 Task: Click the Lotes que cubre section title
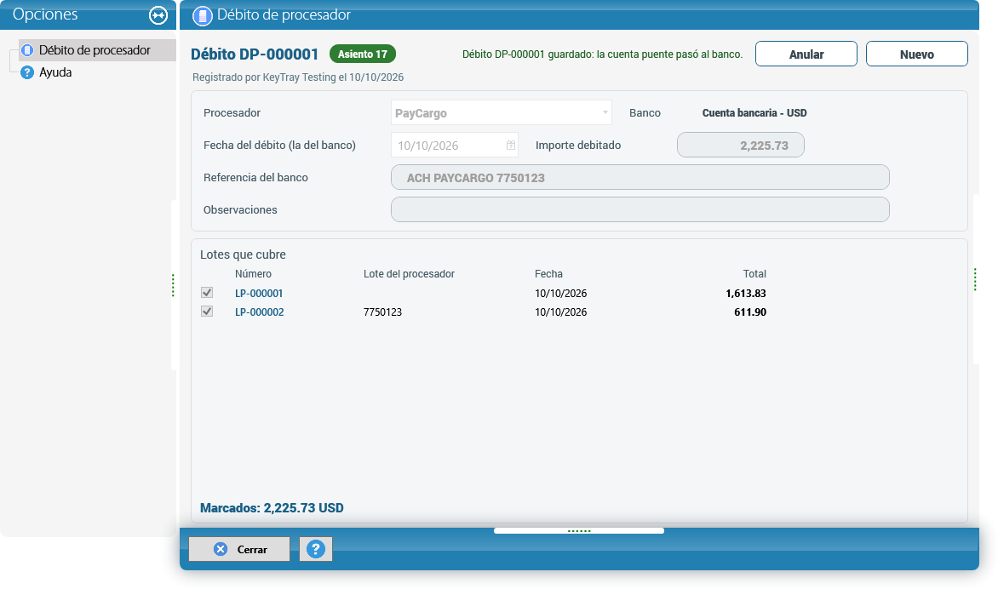[x=244, y=254]
